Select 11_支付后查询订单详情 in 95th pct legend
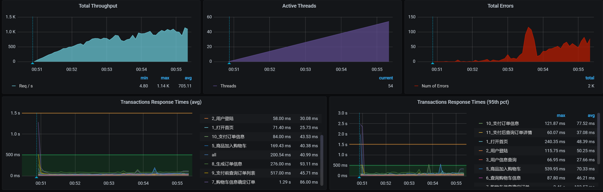Screen dimensions: 603x192 [509, 133]
